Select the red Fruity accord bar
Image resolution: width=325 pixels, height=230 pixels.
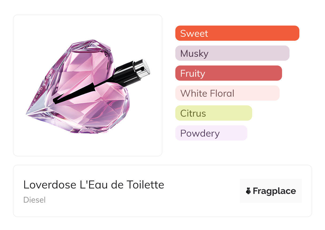click(x=228, y=73)
